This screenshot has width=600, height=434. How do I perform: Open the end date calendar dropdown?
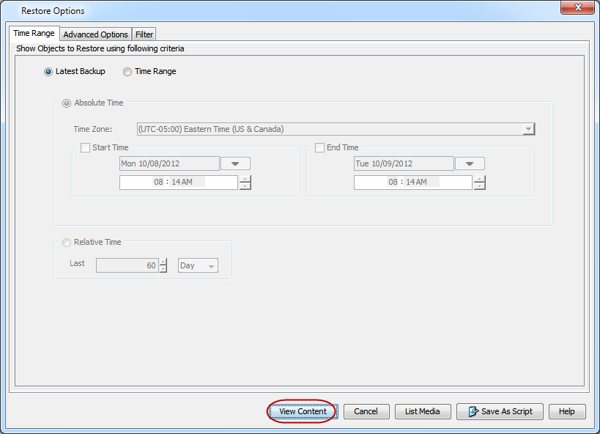(x=470, y=163)
